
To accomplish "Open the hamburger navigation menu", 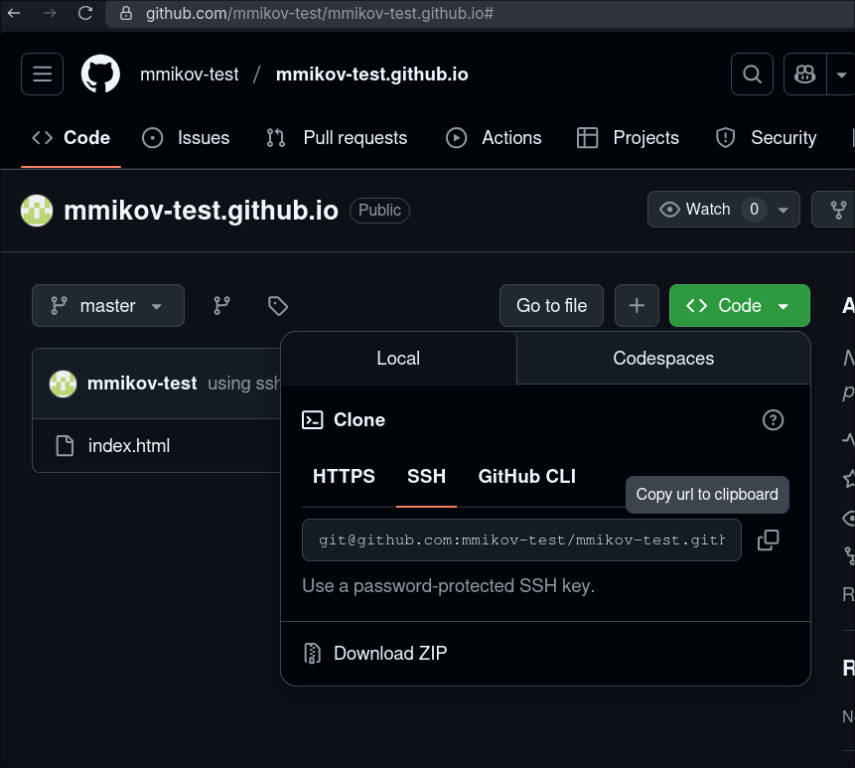I will click(42, 75).
